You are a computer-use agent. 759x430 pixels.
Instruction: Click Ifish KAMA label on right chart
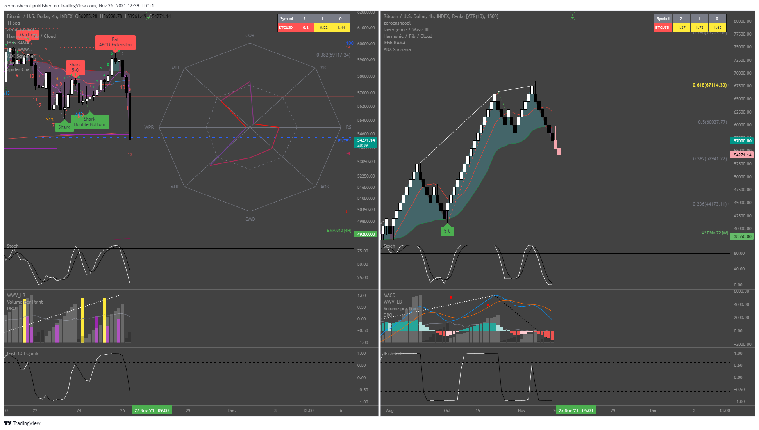coord(394,43)
